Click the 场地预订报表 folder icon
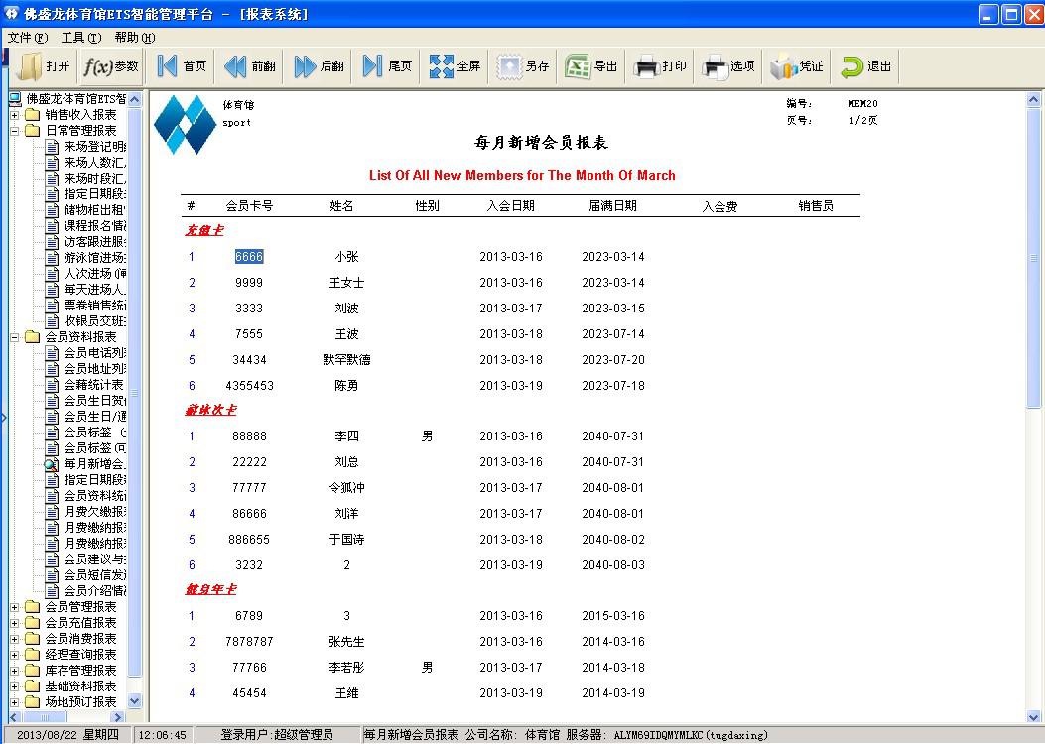The height and width of the screenshot is (744, 1045). tap(33, 702)
